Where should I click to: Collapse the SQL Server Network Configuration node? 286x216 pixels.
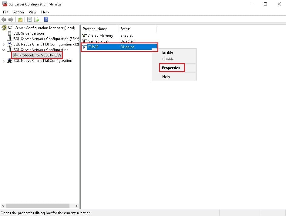pyautogui.click(x=4, y=50)
